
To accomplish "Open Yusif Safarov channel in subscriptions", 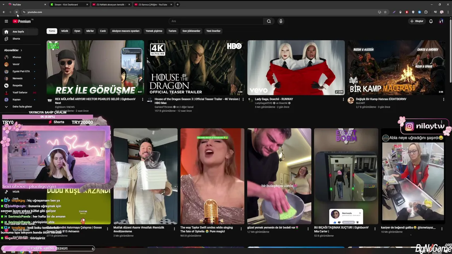I will 19,92.
